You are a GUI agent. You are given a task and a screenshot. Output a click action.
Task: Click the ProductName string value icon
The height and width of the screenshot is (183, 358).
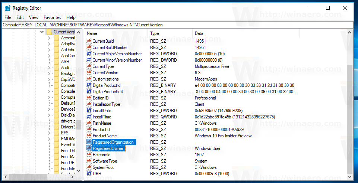tap(89, 135)
